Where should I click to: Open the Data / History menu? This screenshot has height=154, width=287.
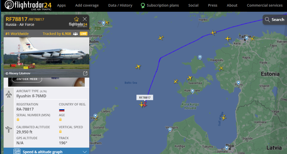pos(120,5)
